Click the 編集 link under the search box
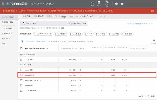The width and height of the screenshot is (157, 100). (63, 28)
